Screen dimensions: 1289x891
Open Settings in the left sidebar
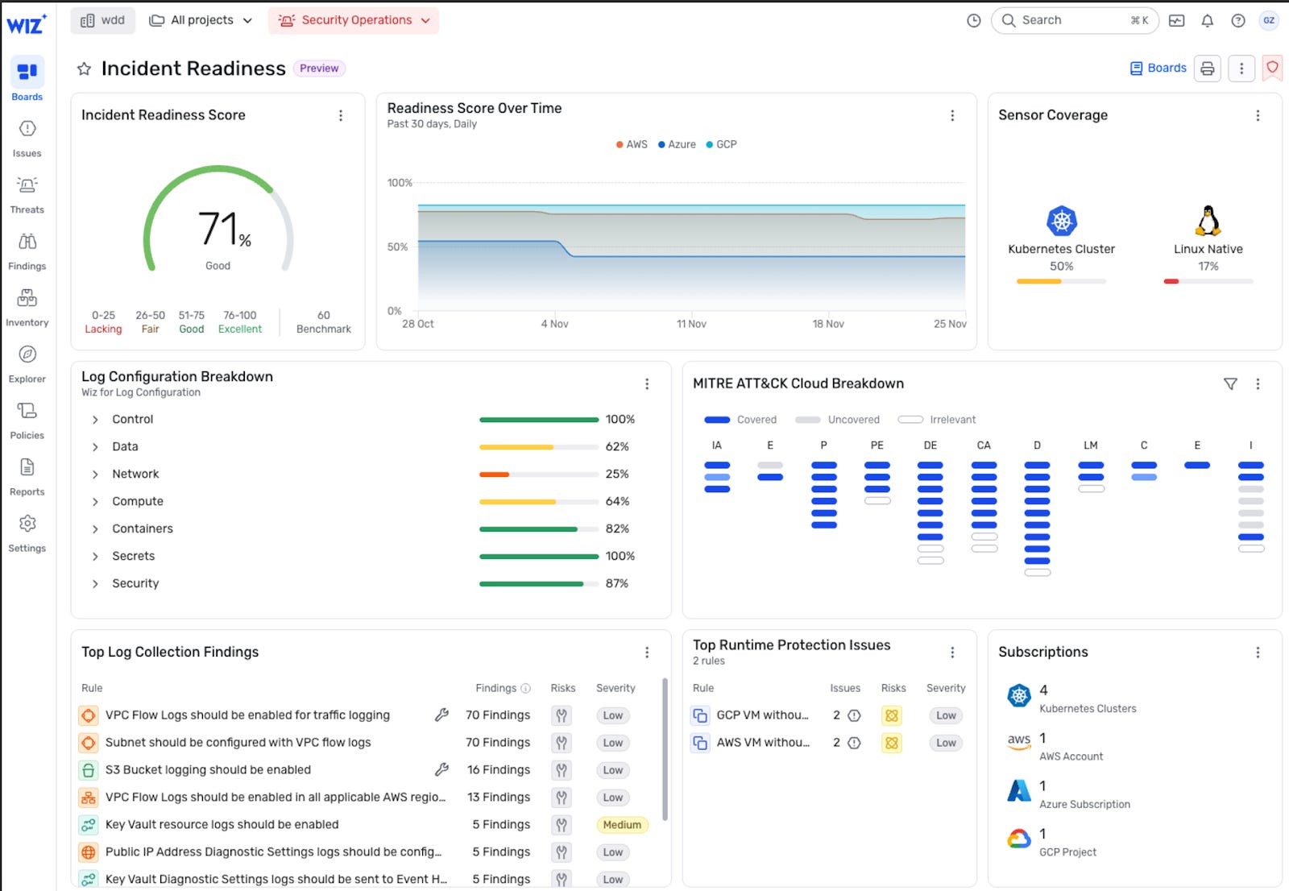(27, 533)
